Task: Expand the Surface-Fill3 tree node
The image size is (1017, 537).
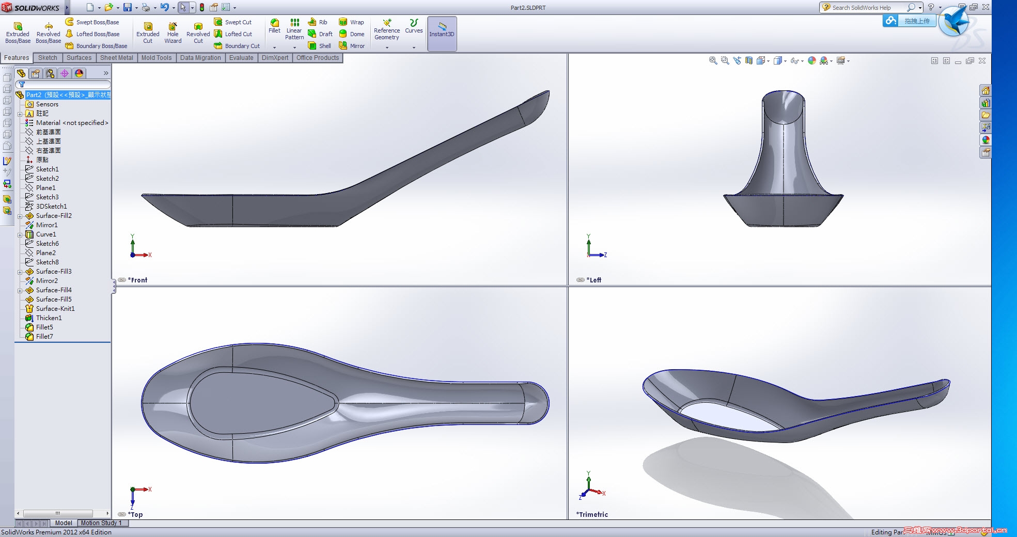Action: click(x=20, y=272)
